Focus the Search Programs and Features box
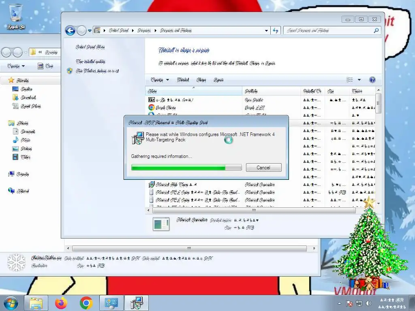This screenshot has height=311, width=415. click(x=328, y=31)
